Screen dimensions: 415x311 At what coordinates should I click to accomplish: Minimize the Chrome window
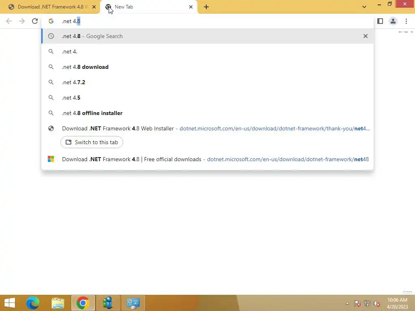coord(379,4)
